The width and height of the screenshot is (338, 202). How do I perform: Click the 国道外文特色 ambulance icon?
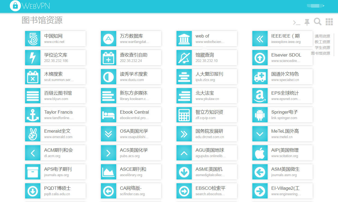pos(260,77)
